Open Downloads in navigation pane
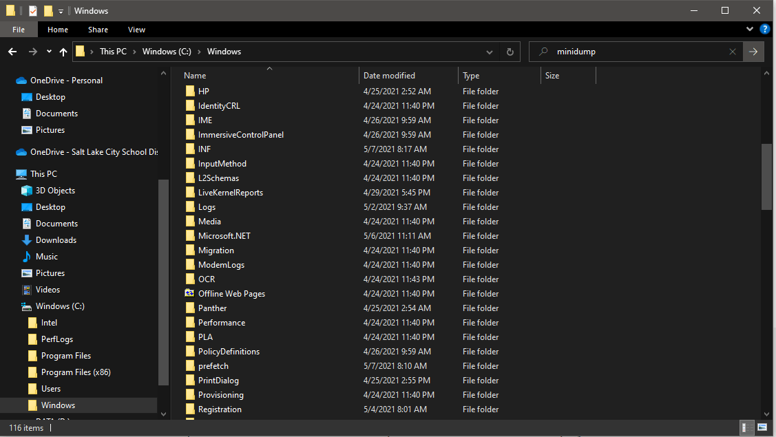Screen dimensions: 776x437 [x=56, y=240]
